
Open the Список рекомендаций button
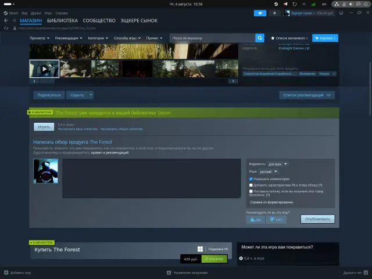[x=307, y=95]
